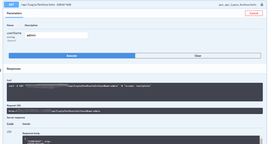Click the Name column header
The height and width of the screenshot is (144, 268).
click(x=10, y=25)
